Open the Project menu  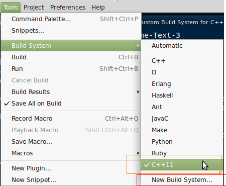34,8
